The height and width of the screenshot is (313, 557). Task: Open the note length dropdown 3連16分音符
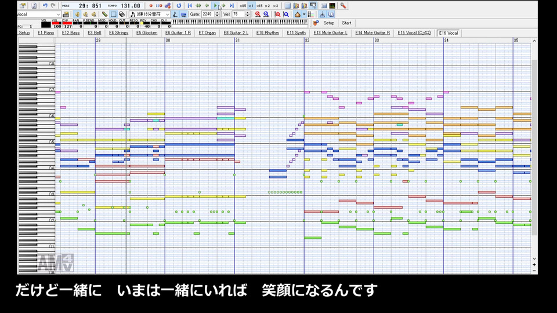tap(150, 14)
